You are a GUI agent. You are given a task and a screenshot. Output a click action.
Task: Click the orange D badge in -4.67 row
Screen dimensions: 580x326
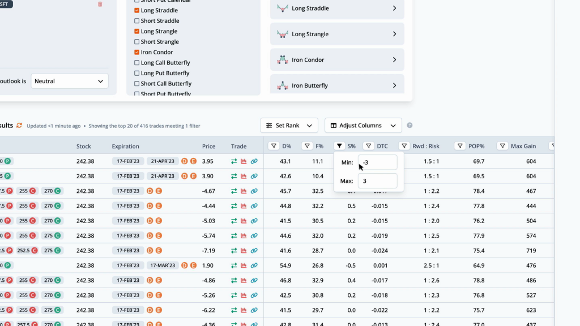coord(150,191)
